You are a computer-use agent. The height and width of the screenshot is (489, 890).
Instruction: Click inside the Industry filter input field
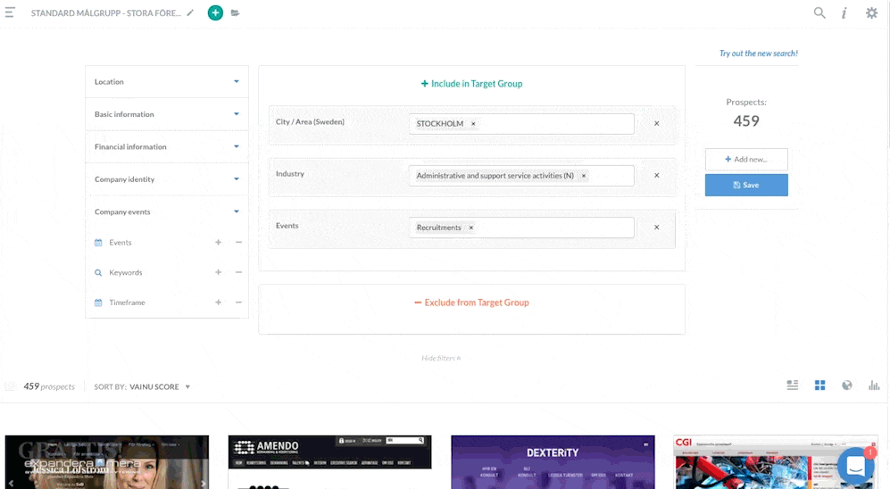611,176
